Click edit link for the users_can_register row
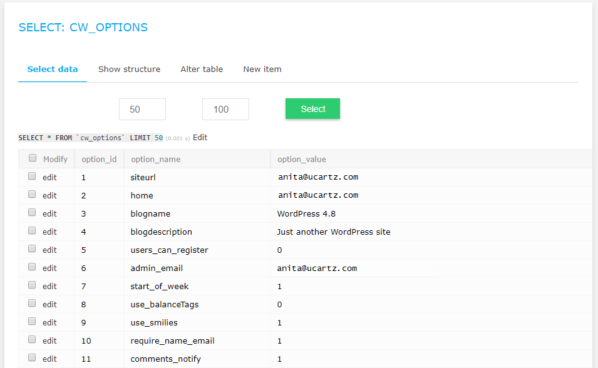Viewport: 598px width, 368px height. point(49,250)
